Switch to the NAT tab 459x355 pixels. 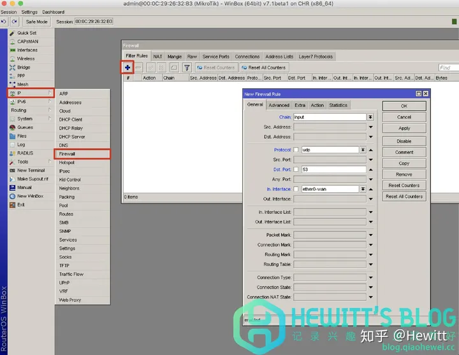tap(157, 57)
